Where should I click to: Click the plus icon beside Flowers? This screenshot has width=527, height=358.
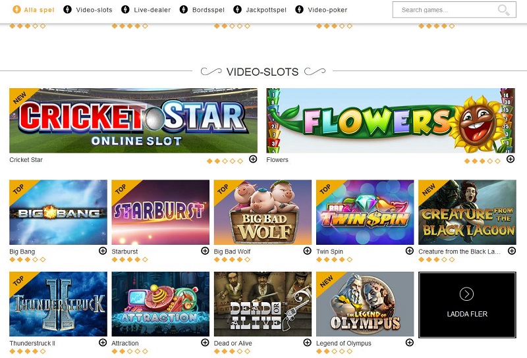click(x=511, y=159)
